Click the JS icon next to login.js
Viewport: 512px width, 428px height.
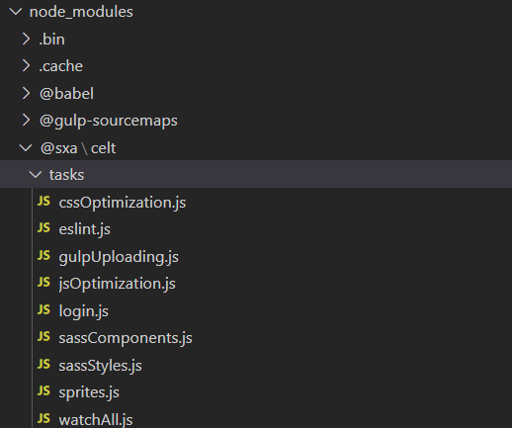coord(43,309)
